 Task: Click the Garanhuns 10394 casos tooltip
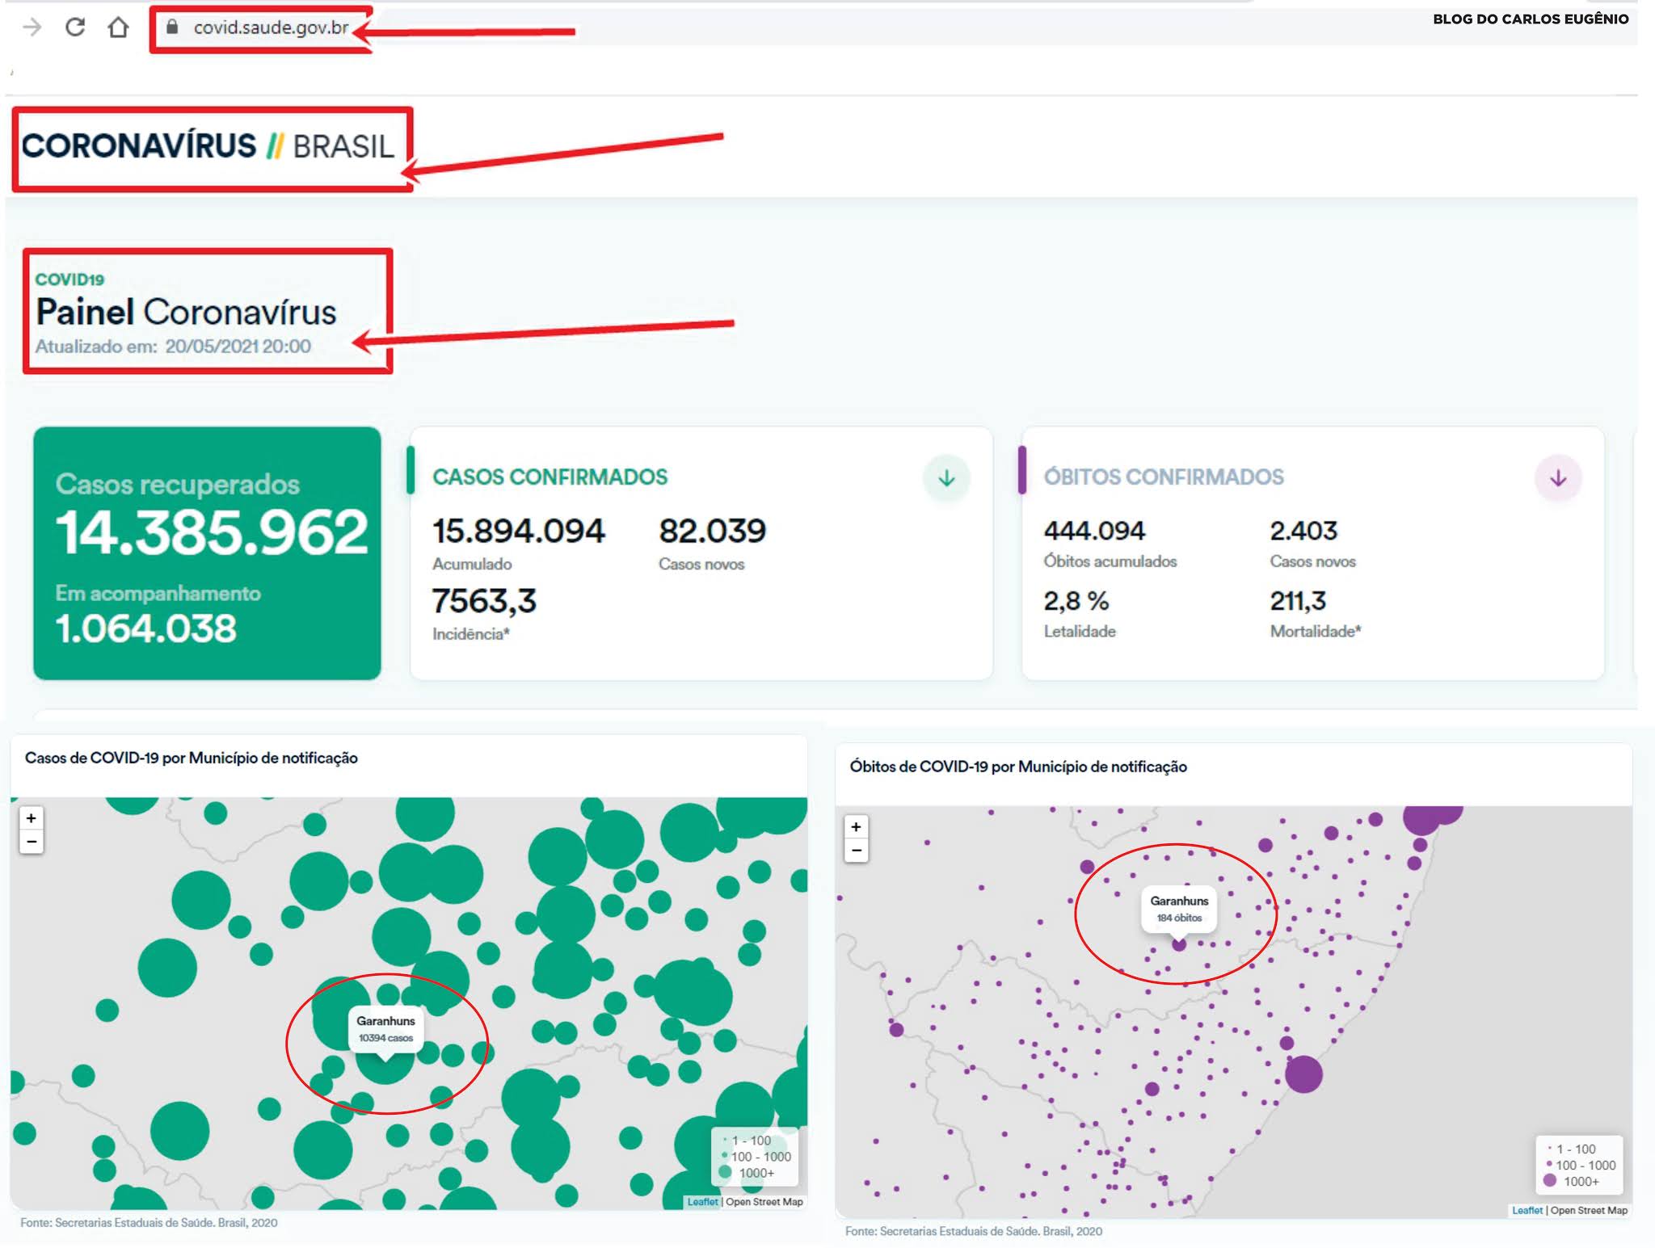(385, 1029)
